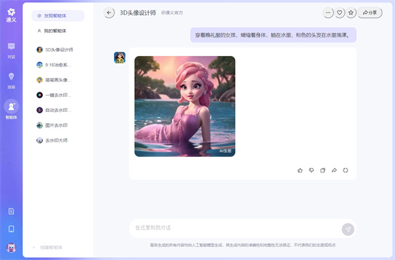Click the 3D avatar designer bot avatar
Screen dimensions: 395x260
[120, 57]
